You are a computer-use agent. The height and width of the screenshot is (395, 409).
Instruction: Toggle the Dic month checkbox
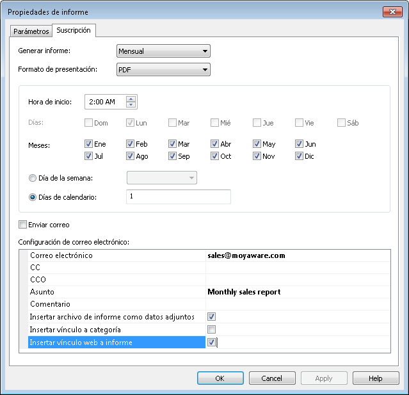[x=300, y=156]
